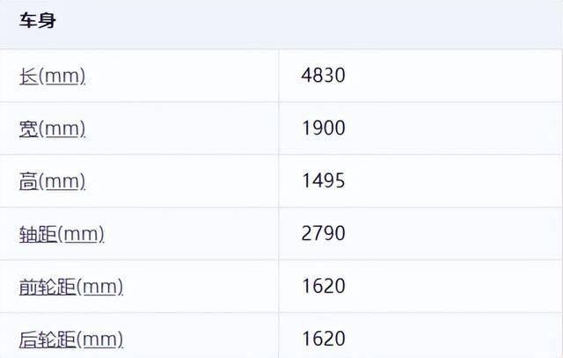Click the (mm) unit after 高
The height and width of the screenshot is (358, 563).
tap(62, 181)
